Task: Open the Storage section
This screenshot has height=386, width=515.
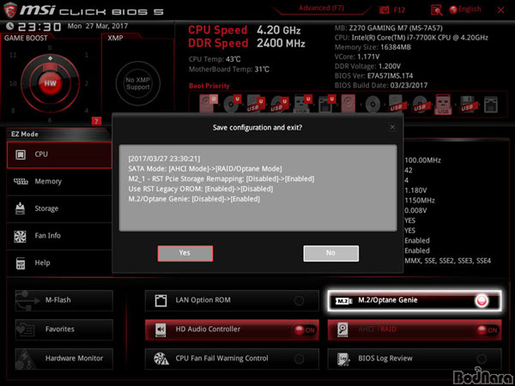Action: (x=59, y=208)
